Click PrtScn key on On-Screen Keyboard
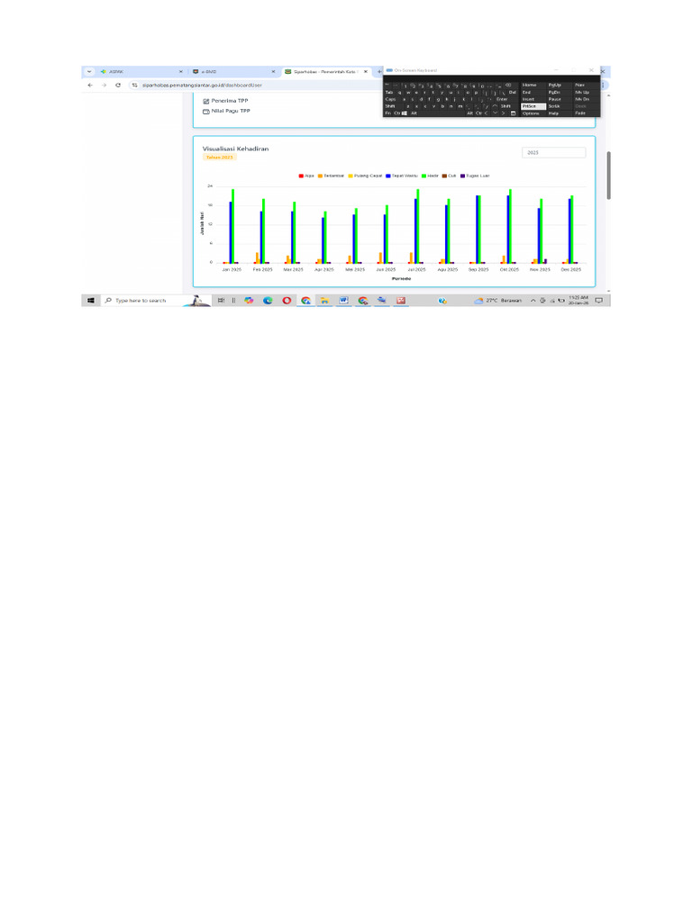692x922 pixels. click(x=533, y=106)
